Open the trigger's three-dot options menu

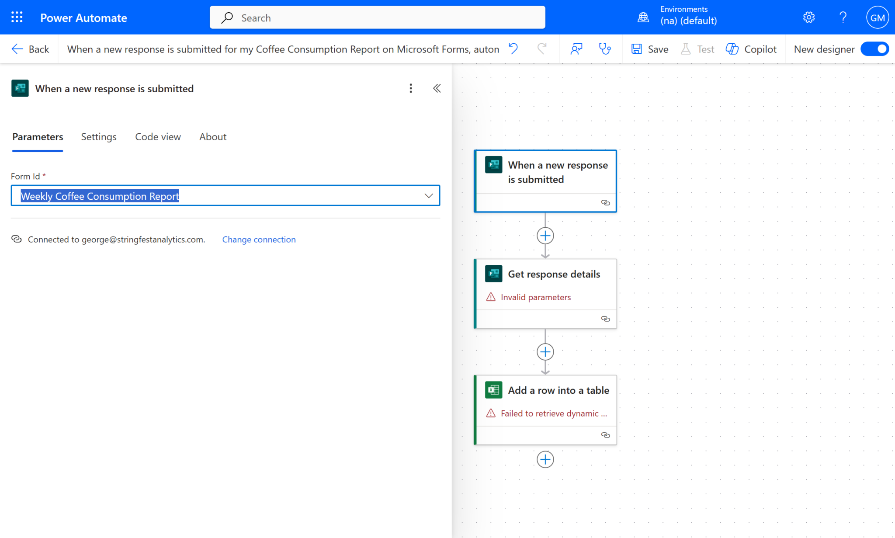pos(411,88)
